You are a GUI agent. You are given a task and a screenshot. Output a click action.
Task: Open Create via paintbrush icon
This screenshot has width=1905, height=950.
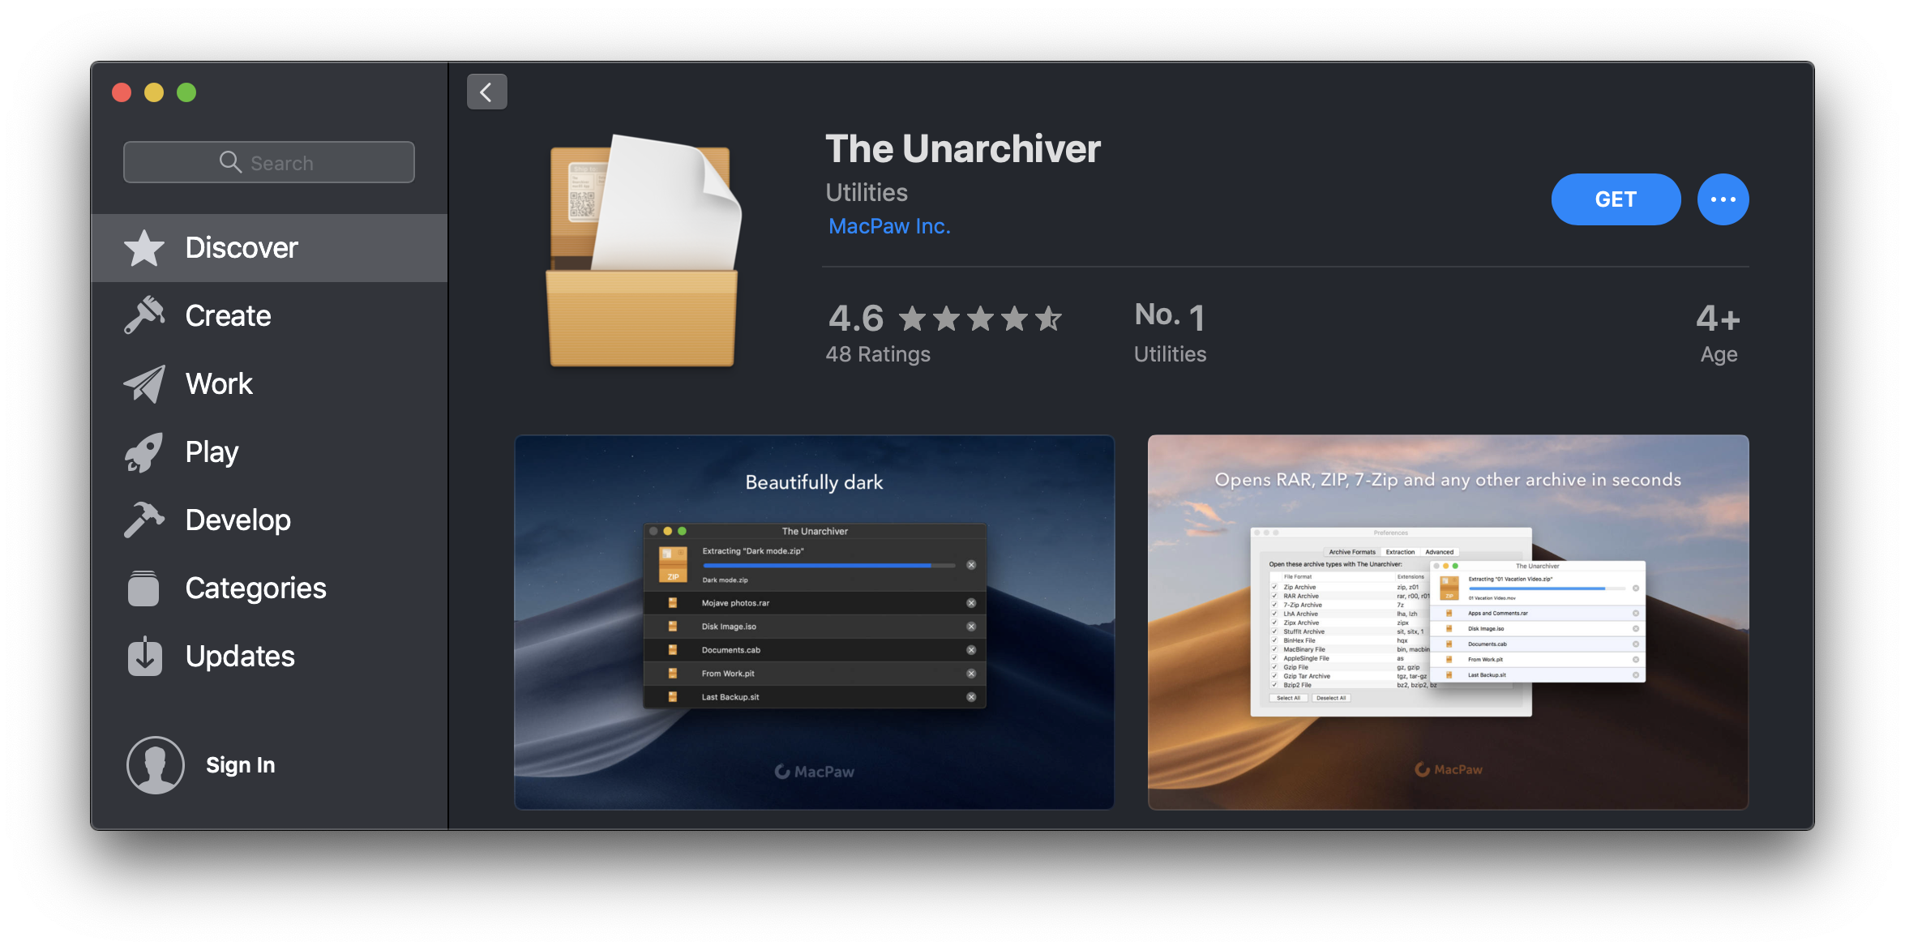144,315
